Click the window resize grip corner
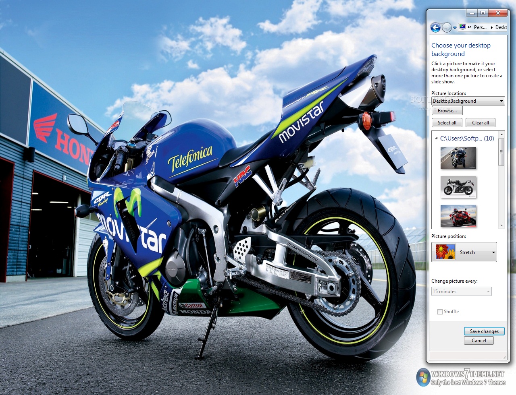The height and width of the screenshot is (395, 516). point(504,358)
